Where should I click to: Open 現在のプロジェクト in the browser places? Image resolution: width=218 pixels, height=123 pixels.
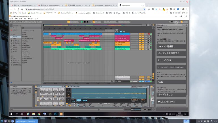pyautogui.click(x=16, y=63)
